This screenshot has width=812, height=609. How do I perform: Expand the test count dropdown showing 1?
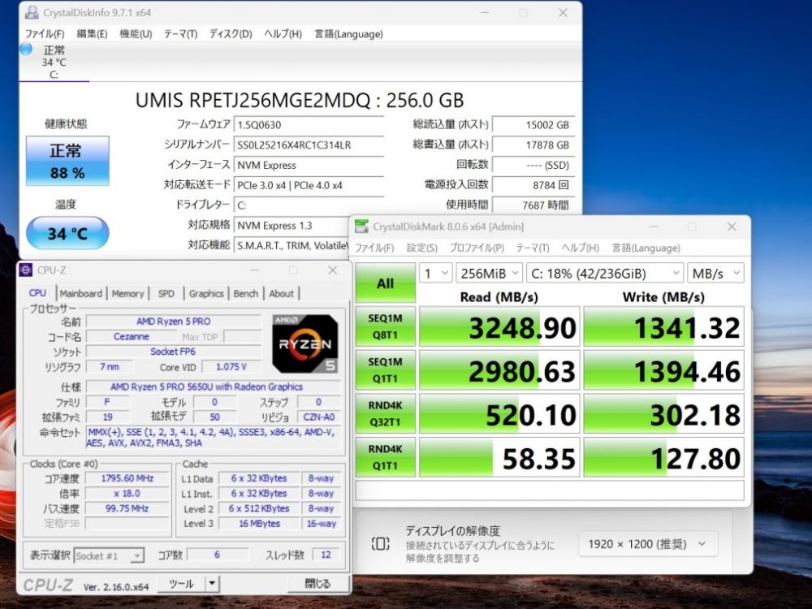436,273
